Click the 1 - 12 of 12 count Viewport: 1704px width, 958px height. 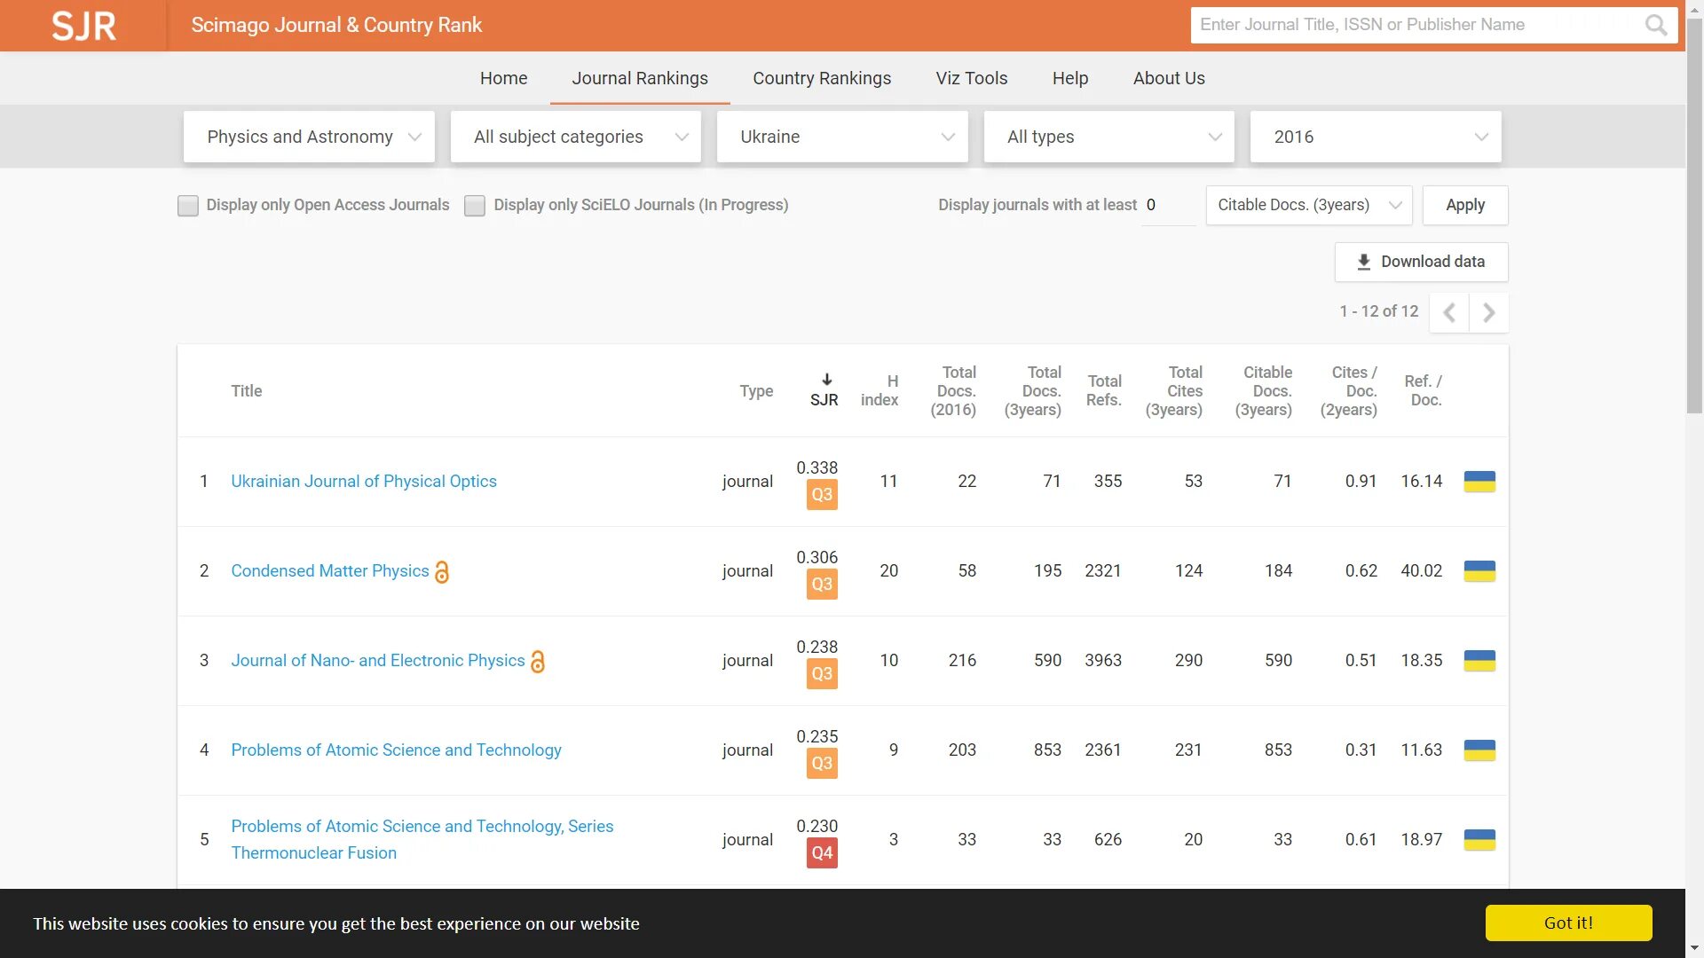click(1379, 311)
